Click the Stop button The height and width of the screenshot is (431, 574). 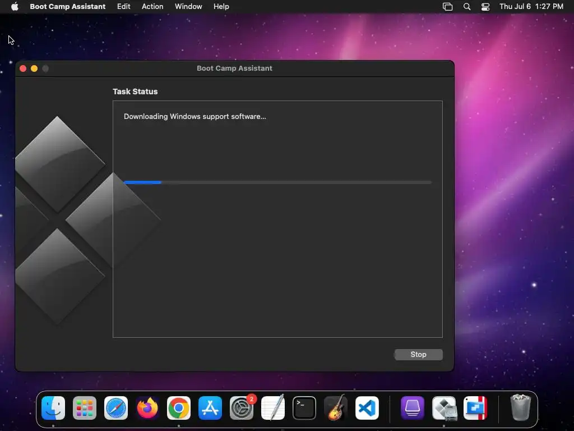(x=418, y=355)
